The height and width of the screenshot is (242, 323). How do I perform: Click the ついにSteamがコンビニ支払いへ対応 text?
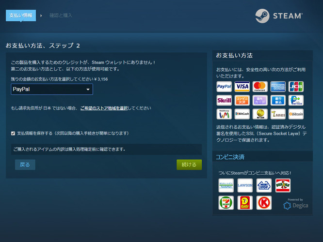pos(255,173)
